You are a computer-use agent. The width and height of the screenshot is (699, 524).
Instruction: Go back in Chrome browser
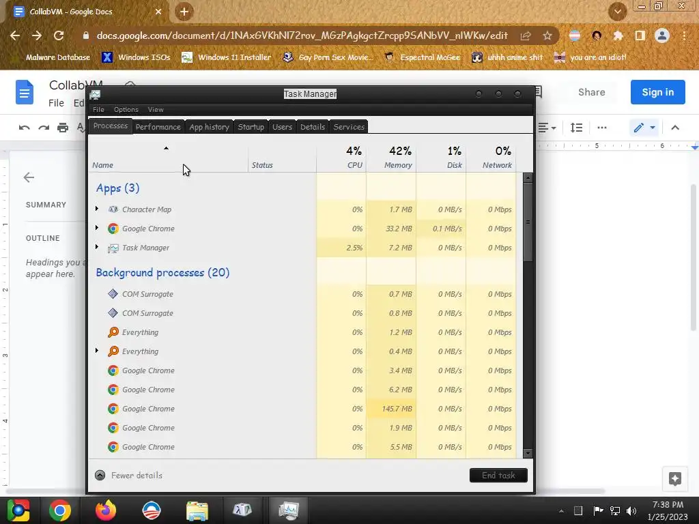pyautogui.click(x=15, y=35)
